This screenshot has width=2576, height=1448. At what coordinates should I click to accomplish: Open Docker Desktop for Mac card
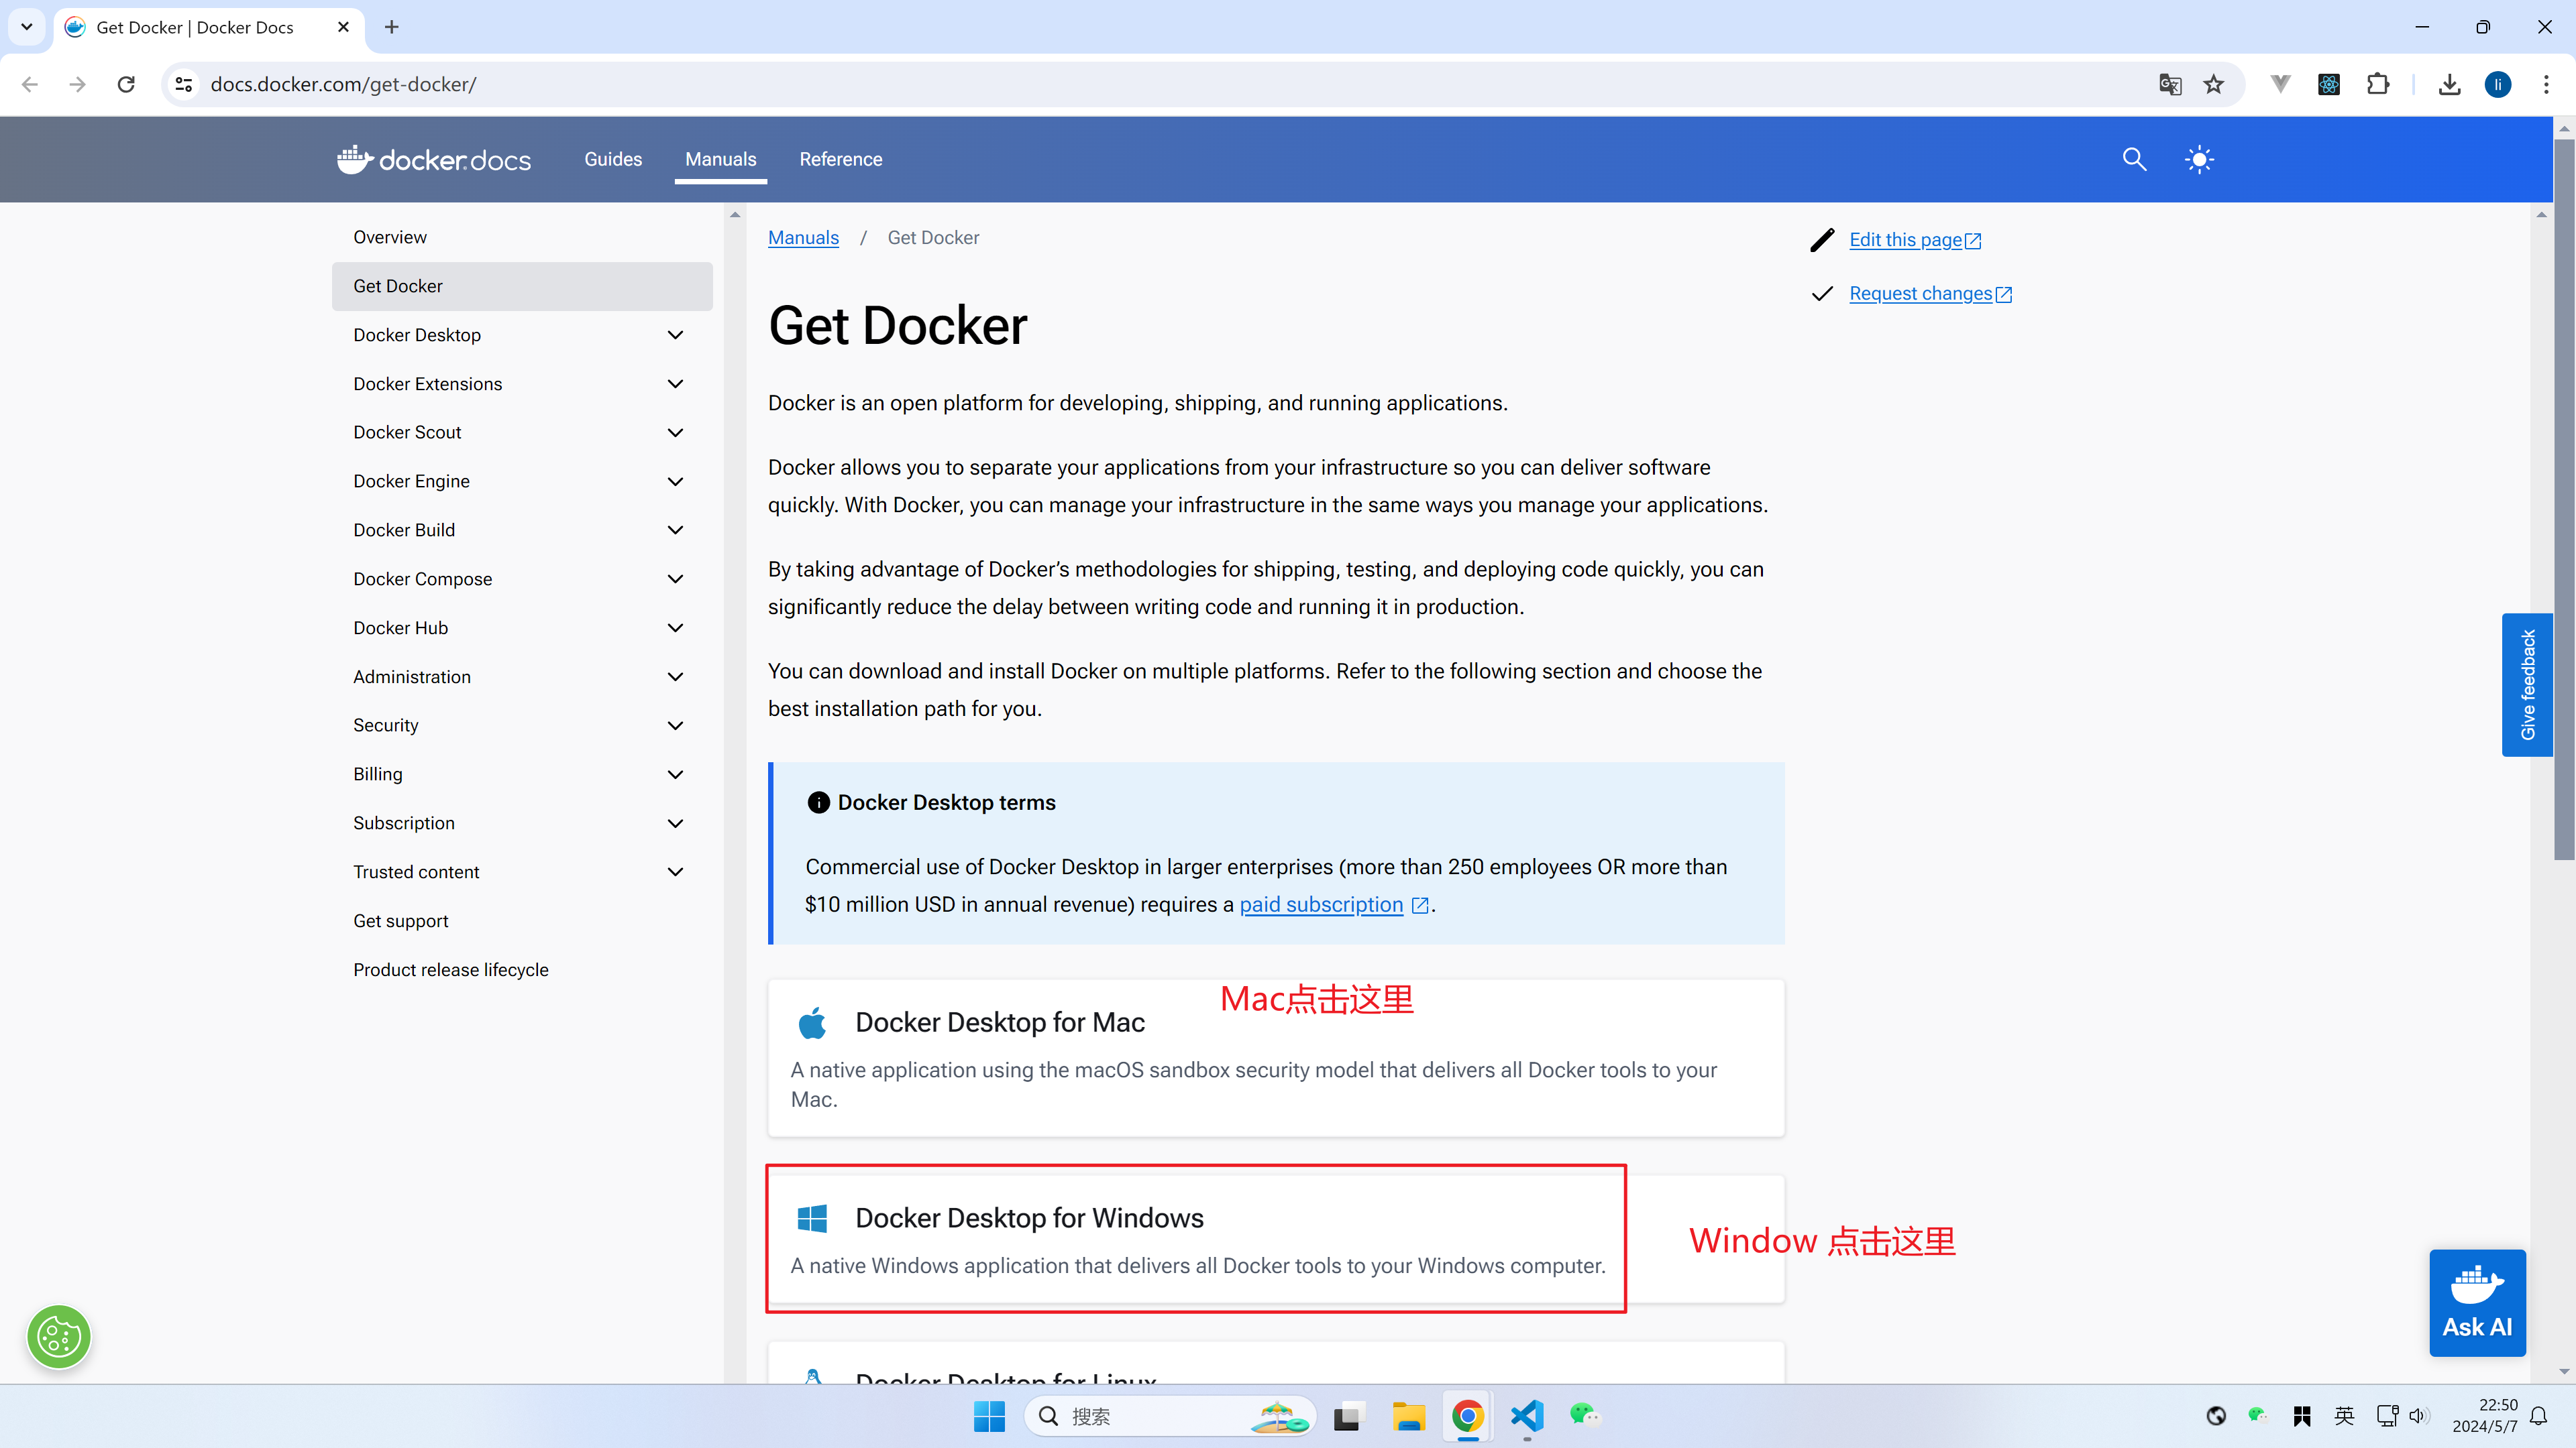click(x=1276, y=1059)
